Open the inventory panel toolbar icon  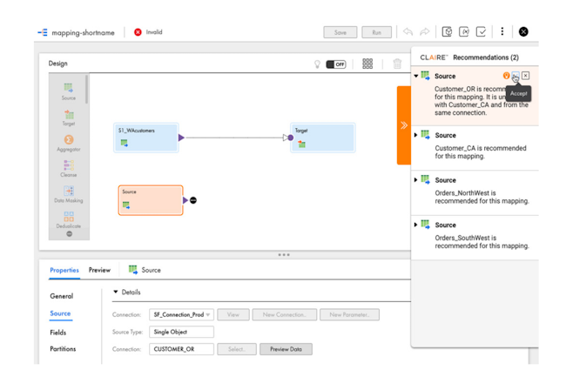pos(447,31)
